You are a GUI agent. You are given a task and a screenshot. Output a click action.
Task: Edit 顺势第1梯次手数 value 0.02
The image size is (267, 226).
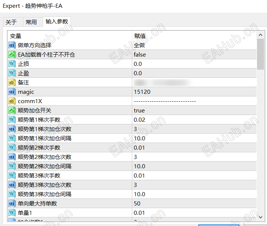click(194, 120)
